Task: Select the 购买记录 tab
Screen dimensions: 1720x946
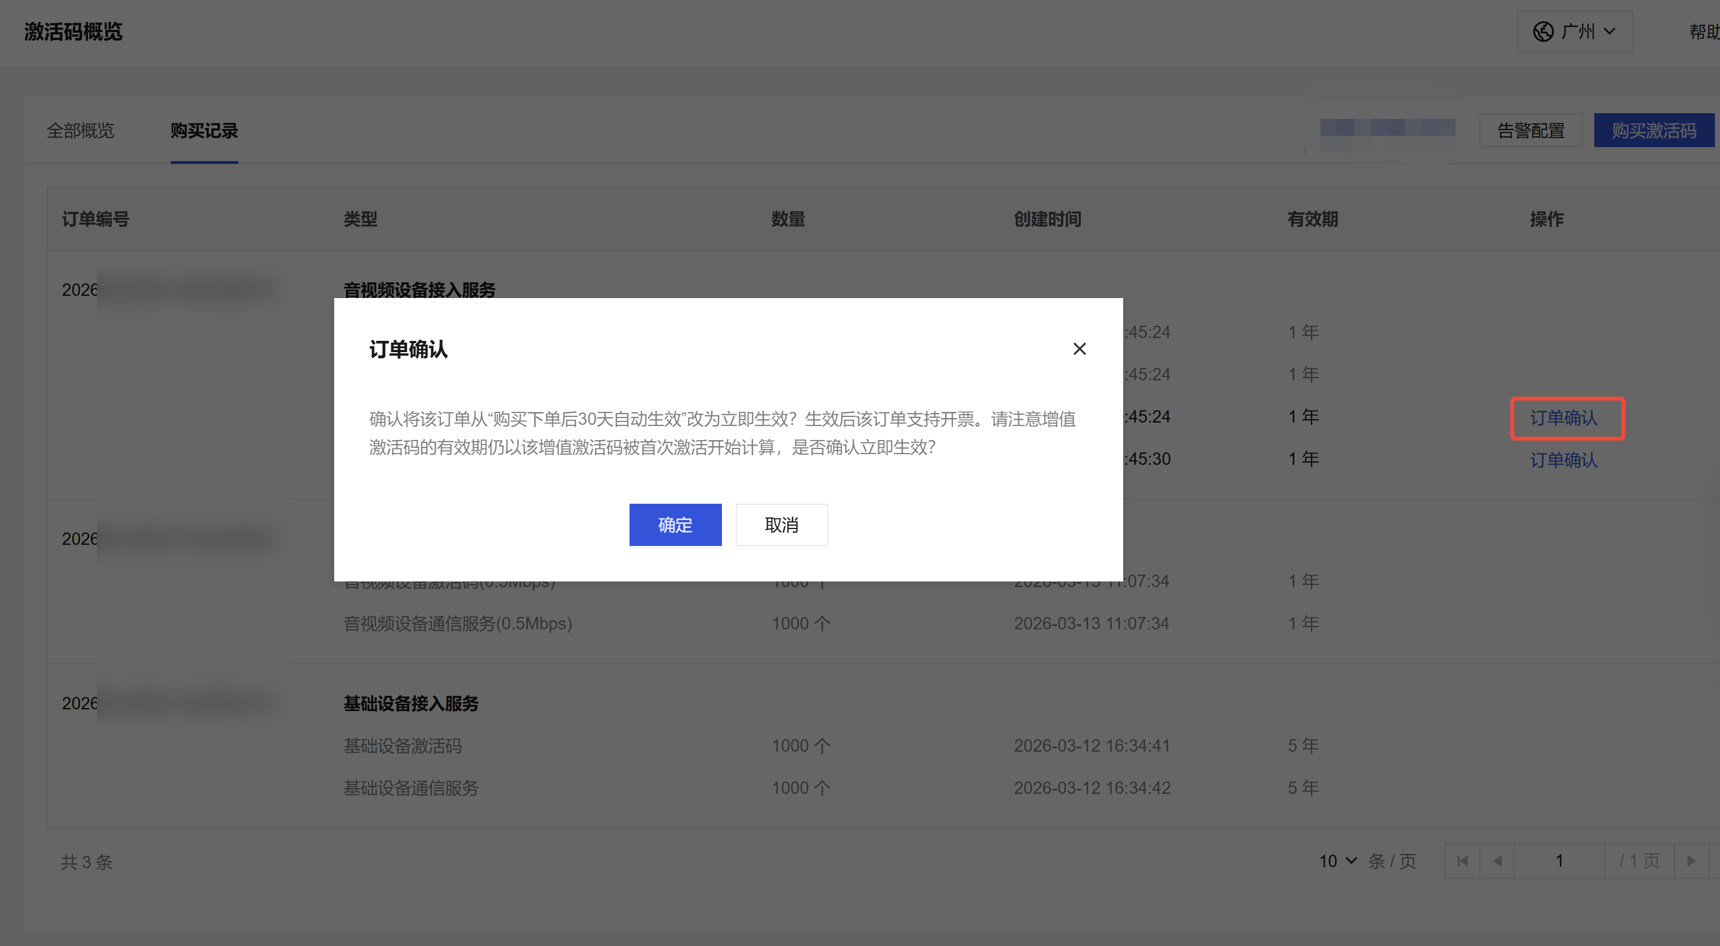Action: point(203,130)
